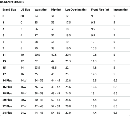
Task: Click the US Size column header
Action: 25,10
